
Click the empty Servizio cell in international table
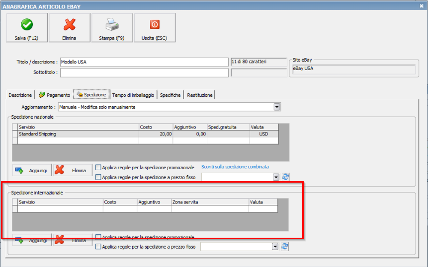(x=60, y=209)
